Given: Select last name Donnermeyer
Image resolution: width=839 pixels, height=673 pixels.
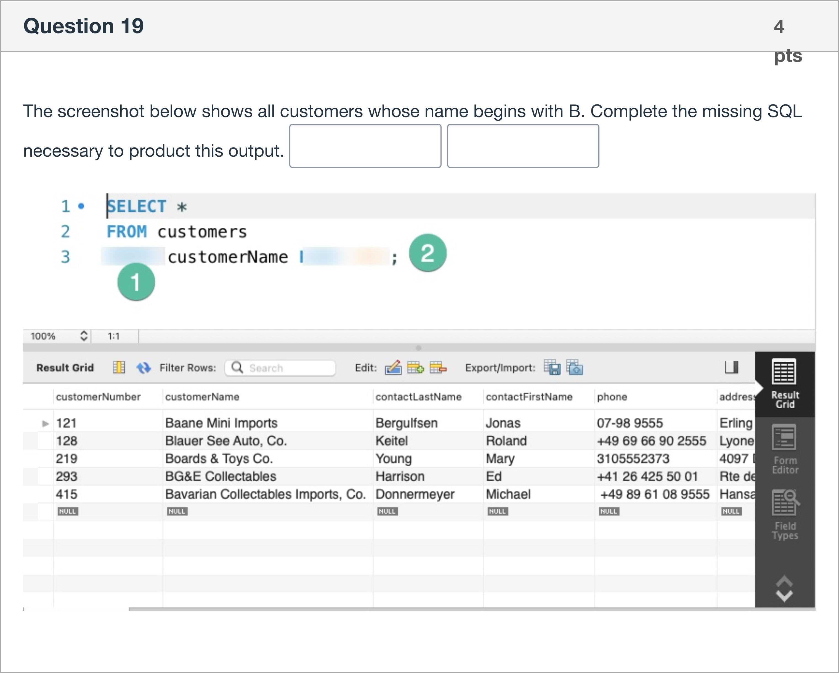Looking at the screenshot, I should coord(415,494).
